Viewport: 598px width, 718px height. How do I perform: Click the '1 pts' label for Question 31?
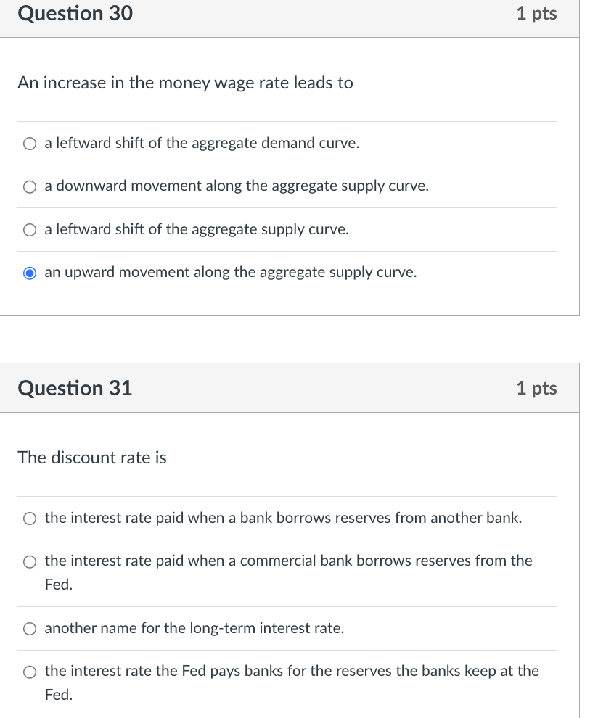tap(538, 388)
